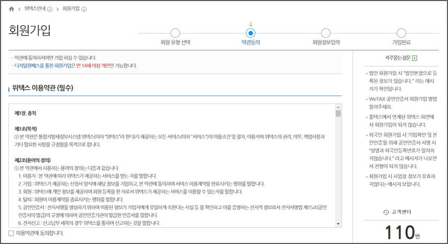Image resolution: width=448 pixels, height=244 pixels.
Task: Click the 고객센터 label
Action: point(401,212)
